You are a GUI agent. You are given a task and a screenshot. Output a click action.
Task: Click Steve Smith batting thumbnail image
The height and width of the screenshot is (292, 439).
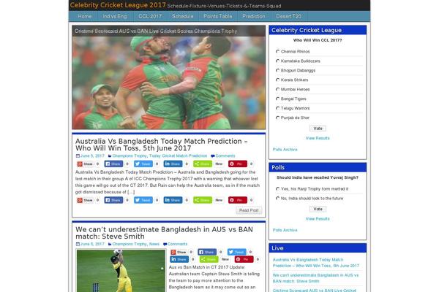point(121,271)
